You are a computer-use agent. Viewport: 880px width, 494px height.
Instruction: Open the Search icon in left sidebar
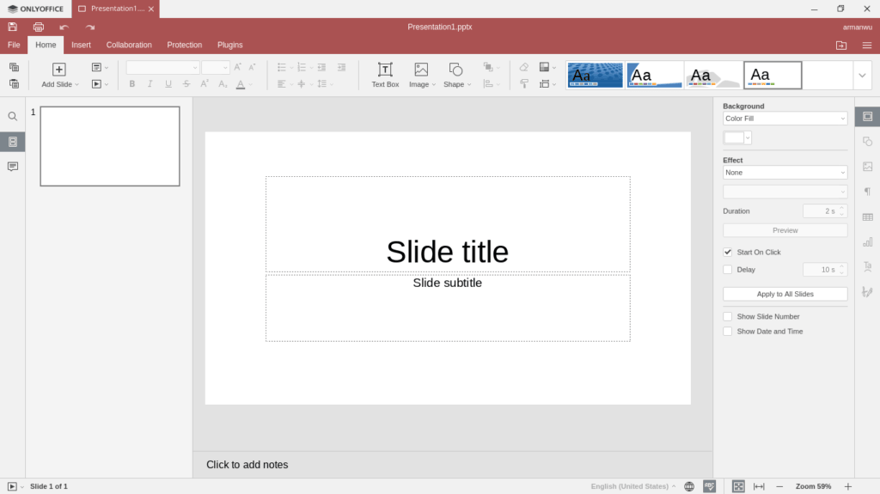coord(12,116)
